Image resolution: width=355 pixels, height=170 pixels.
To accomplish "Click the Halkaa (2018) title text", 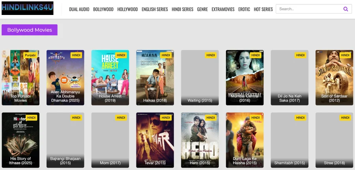I will pos(155,100).
